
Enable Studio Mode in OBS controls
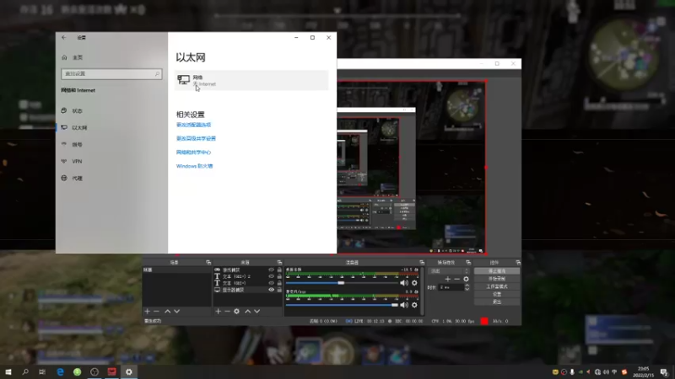click(497, 286)
